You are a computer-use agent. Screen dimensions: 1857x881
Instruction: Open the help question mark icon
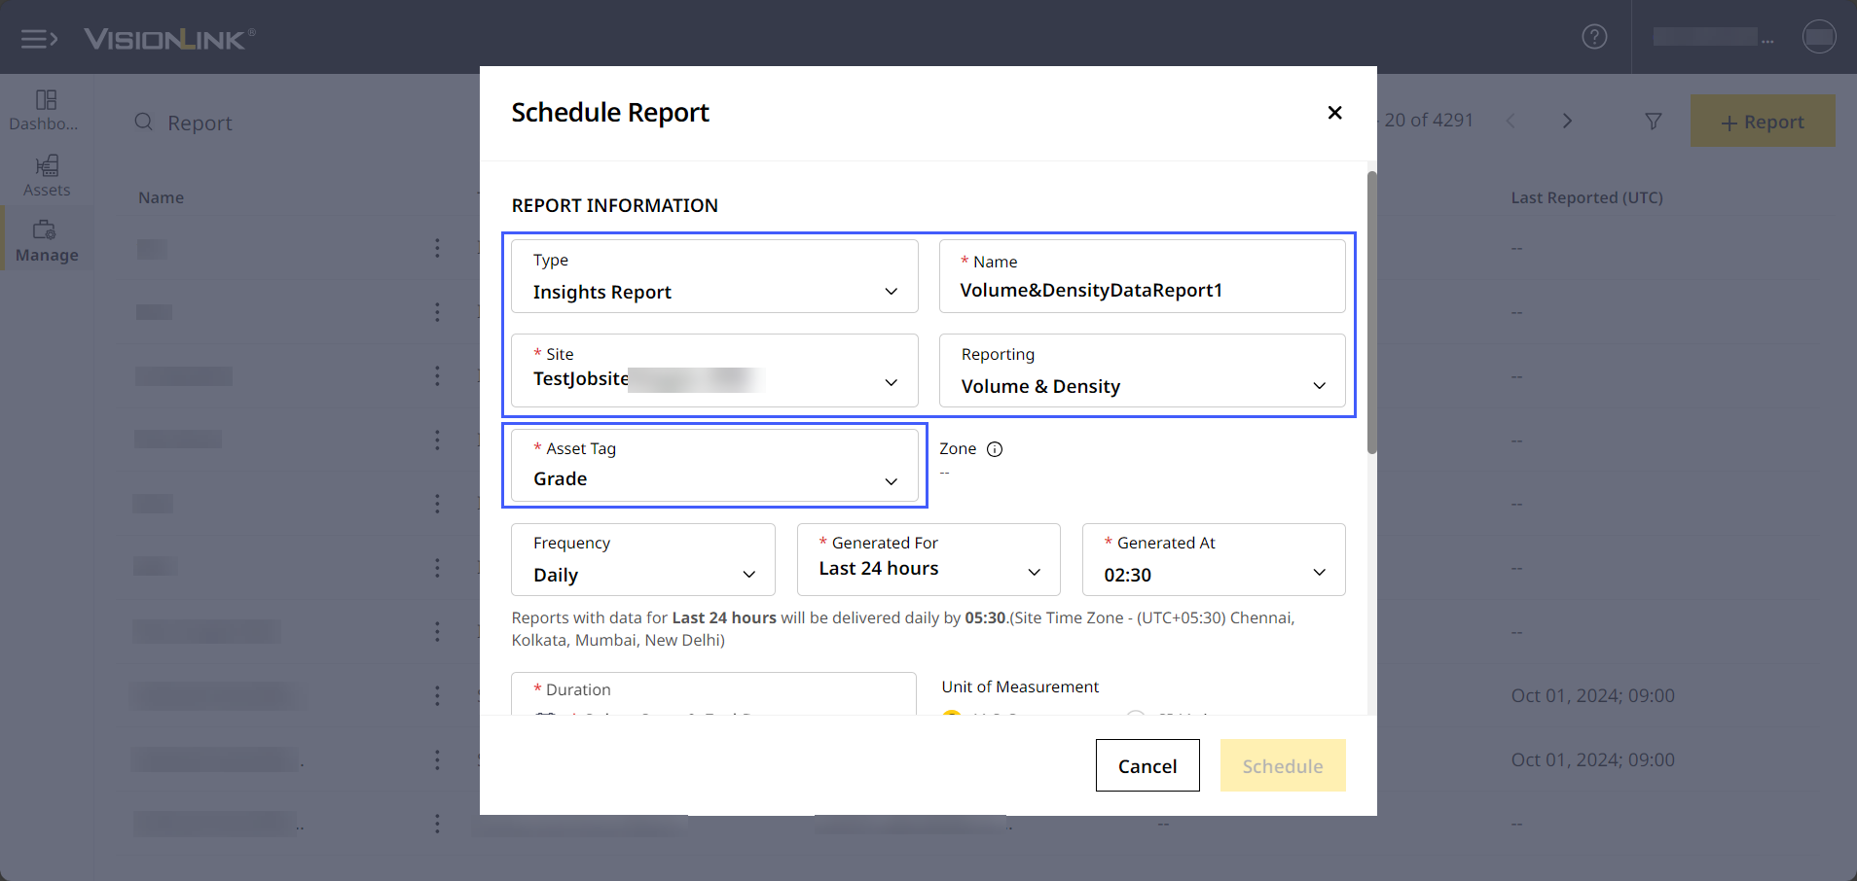pyautogui.click(x=1594, y=37)
